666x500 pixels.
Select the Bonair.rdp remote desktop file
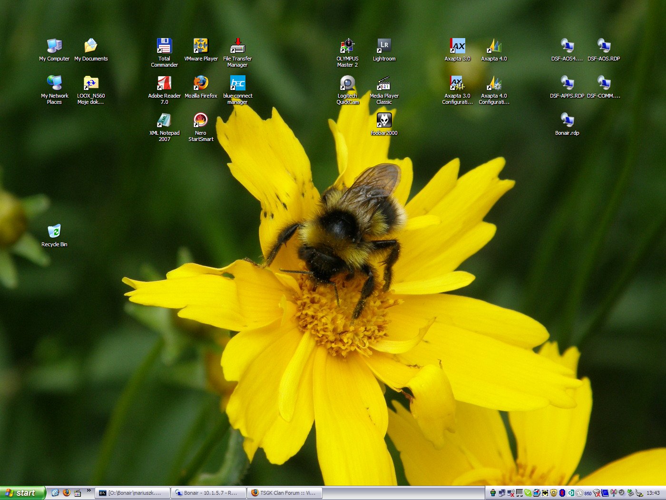click(567, 120)
